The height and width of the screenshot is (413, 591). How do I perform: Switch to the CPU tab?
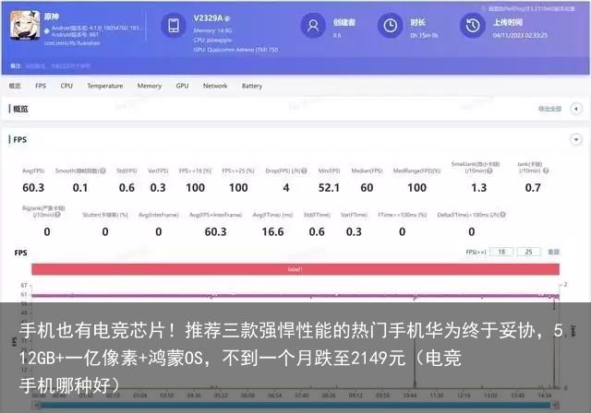click(x=66, y=86)
